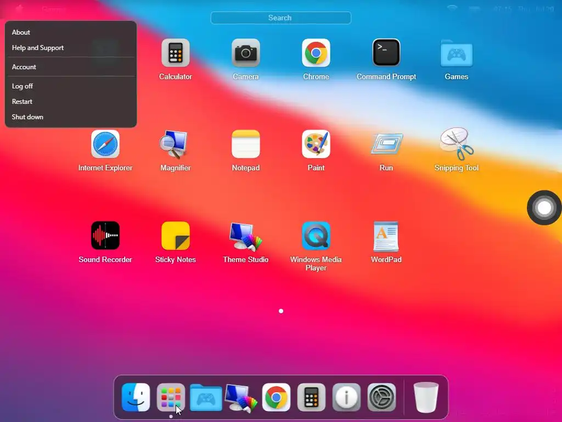Image resolution: width=562 pixels, height=422 pixels.
Task: Open the Account menu entry
Action: [71, 66]
